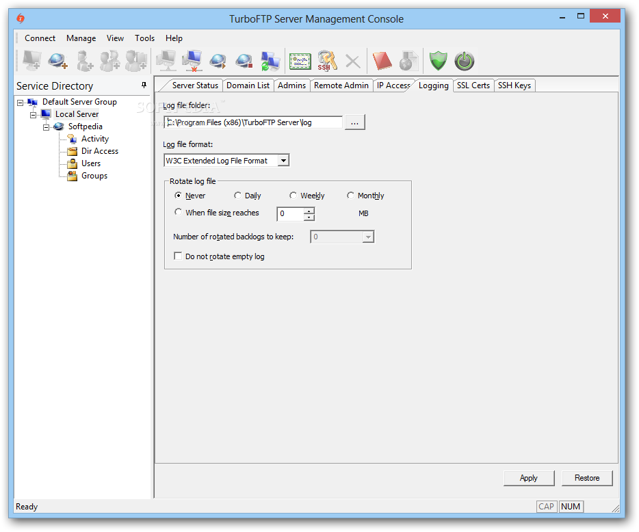
Task: Click the greyed-out people-and-page toolbar icon
Action: (136, 61)
